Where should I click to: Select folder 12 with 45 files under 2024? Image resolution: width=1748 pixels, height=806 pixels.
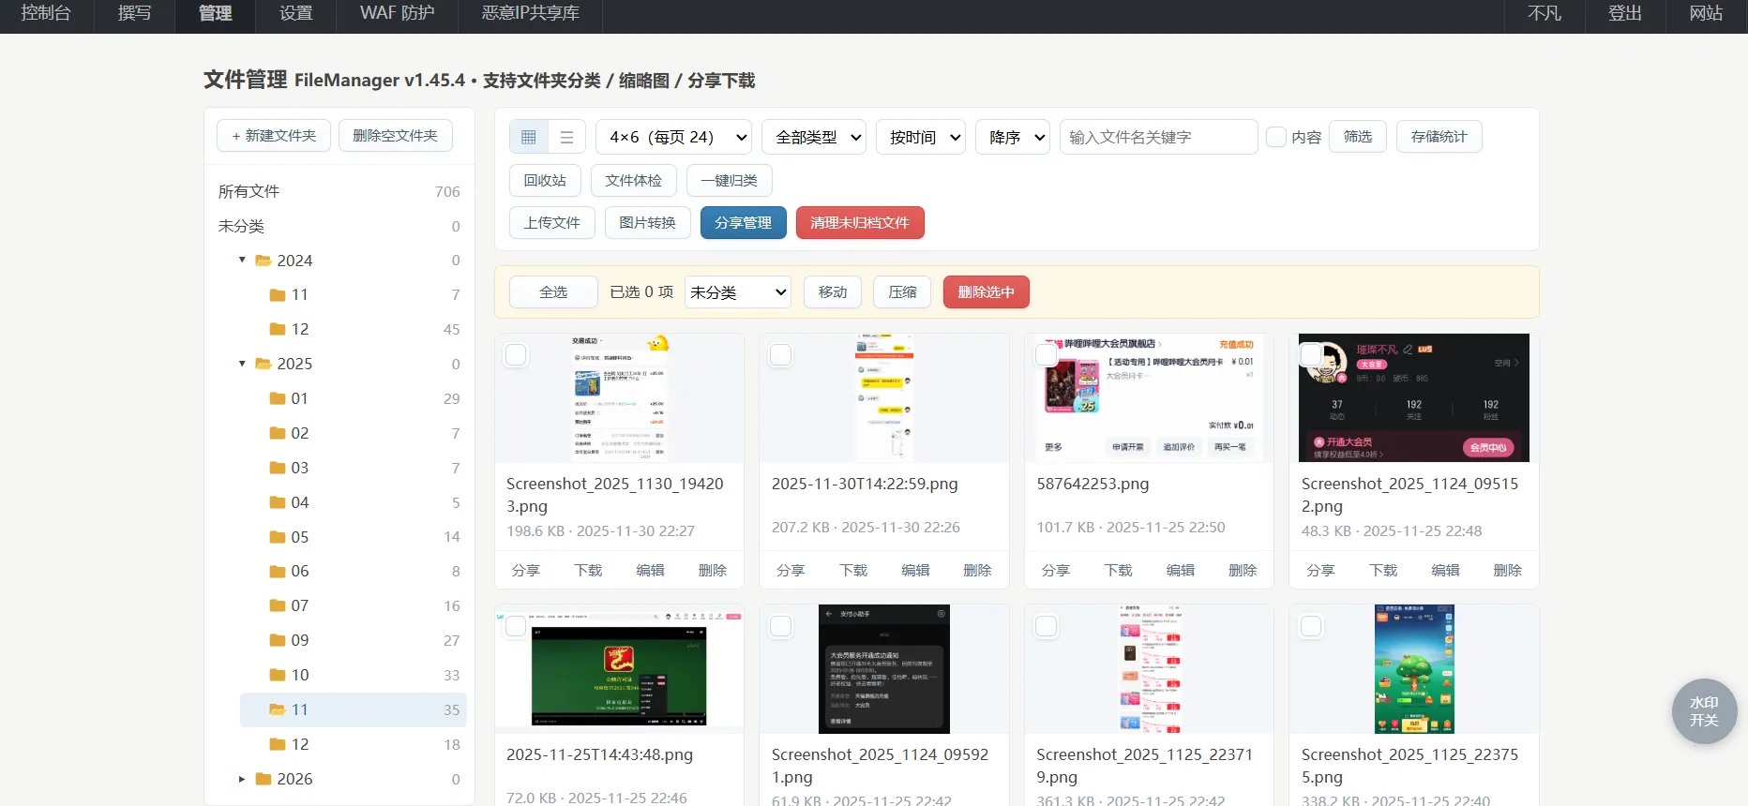pyautogui.click(x=353, y=329)
